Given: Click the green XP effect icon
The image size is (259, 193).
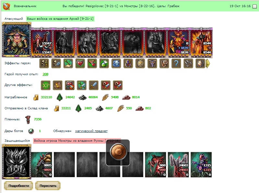Looking at the screenshot, I should pyautogui.click(x=46, y=85).
